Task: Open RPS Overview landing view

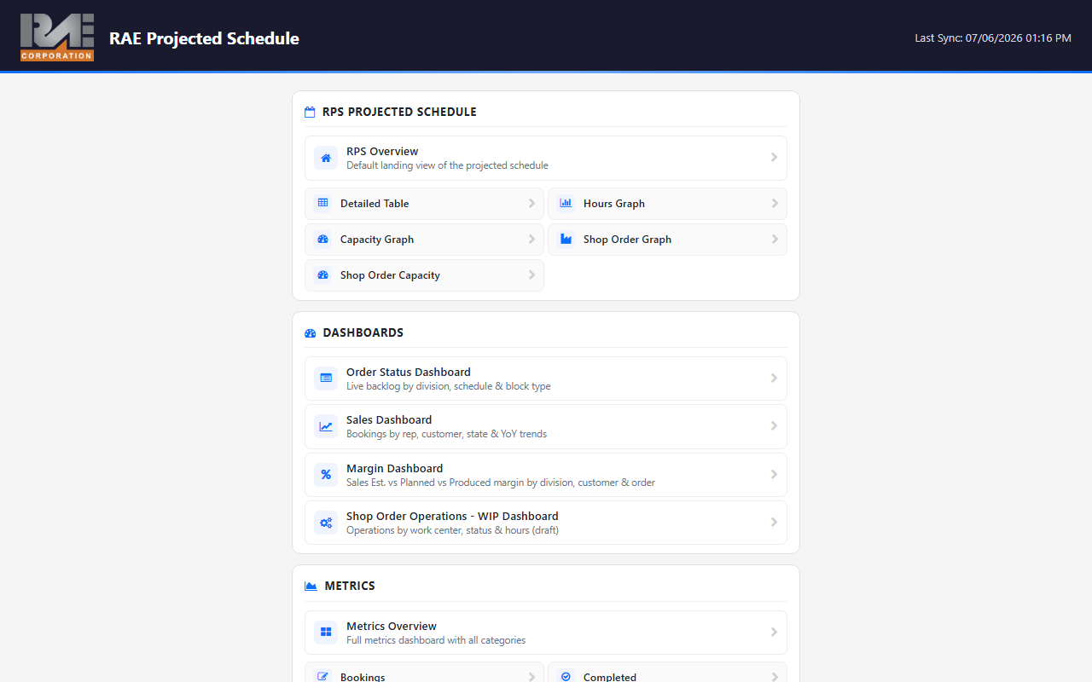Action: pos(546,158)
